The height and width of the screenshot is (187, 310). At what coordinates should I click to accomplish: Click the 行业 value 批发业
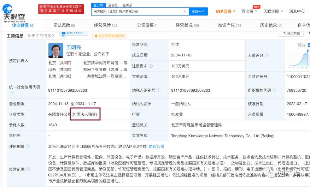click(x=177, y=114)
